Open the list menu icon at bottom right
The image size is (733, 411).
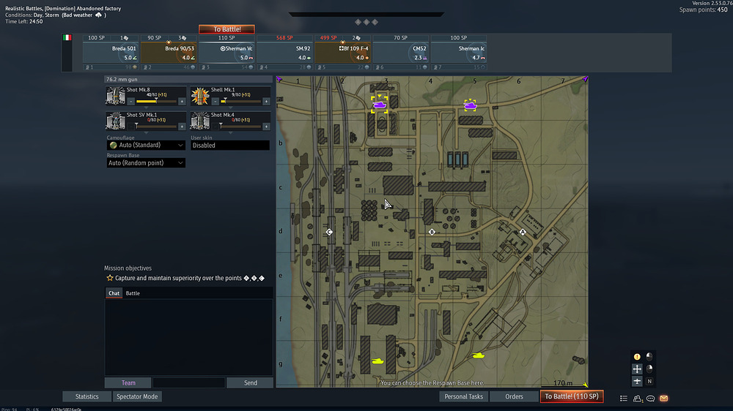point(624,399)
